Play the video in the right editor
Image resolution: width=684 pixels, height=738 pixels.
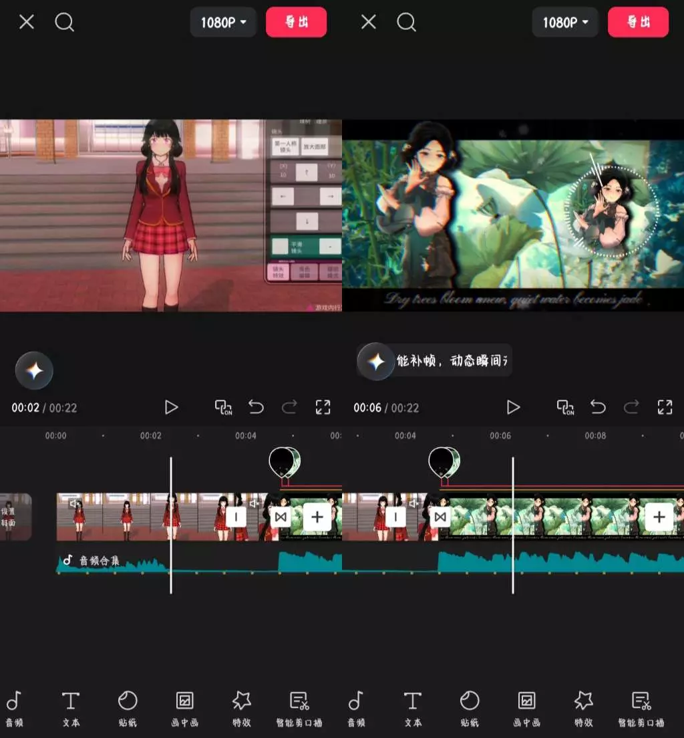pos(513,407)
